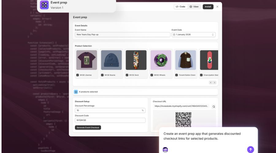Uncheck the MVSE Libertee checkbox
276x153 pixels.
[78, 75]
